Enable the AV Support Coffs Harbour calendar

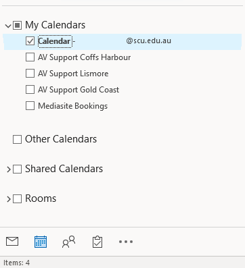tap(30, 57)
